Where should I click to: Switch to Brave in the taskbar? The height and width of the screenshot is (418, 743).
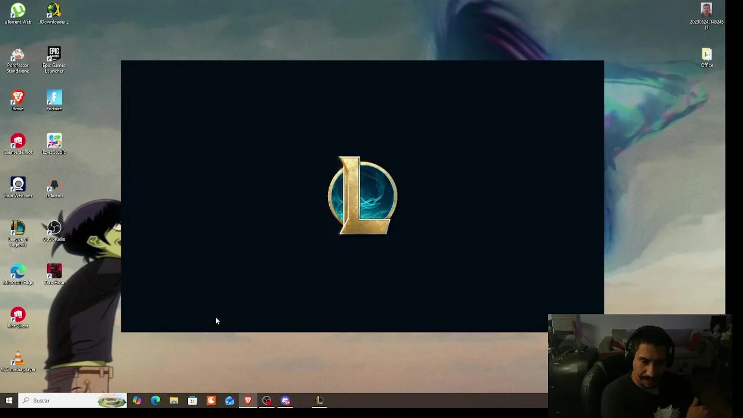248,401
